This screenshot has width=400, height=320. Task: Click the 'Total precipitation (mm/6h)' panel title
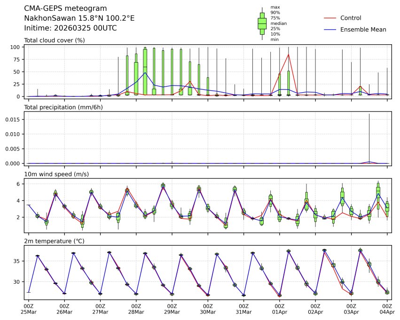coord(63,107)
